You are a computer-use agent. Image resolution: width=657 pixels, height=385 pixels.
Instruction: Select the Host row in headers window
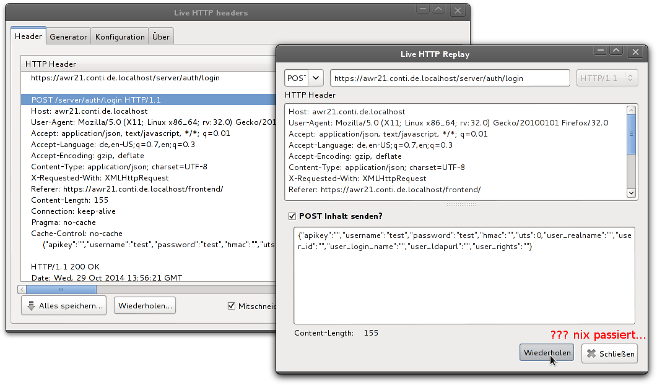[149, 111]
